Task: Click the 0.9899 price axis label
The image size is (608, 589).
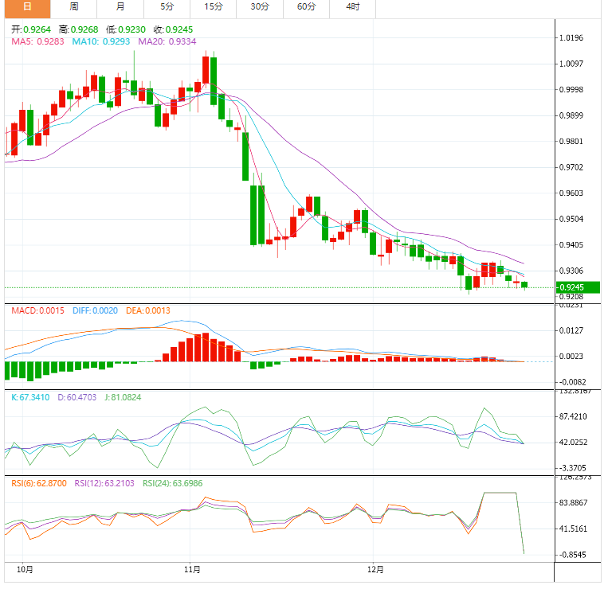Action: pos(571,115)
